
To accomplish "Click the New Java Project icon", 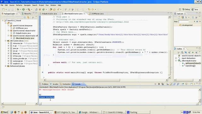I will coord(37,9).
